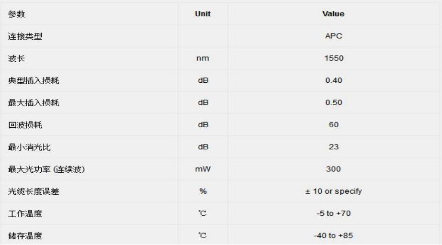
Task: Click the Value column header
Action: [334, 14]
